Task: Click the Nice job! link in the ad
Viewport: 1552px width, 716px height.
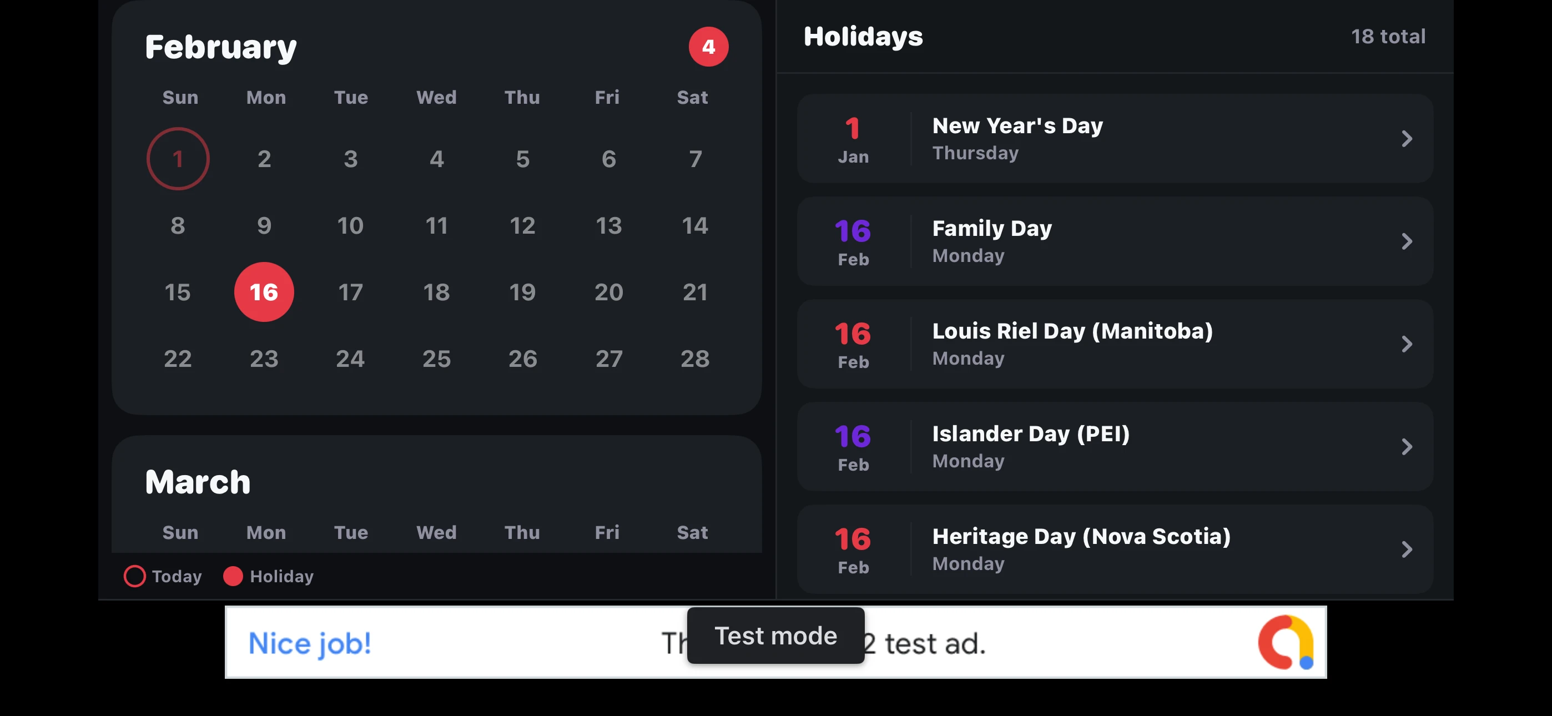Action: coord(310,643)
